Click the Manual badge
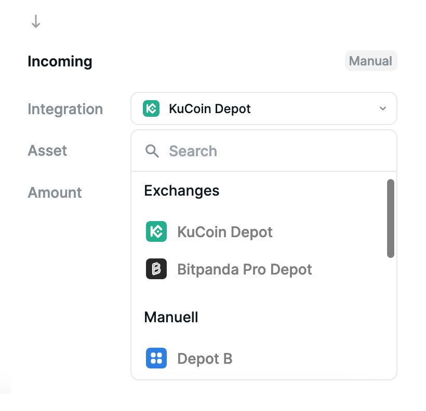The width and height of the screenshot is (426, 411). 371,61
